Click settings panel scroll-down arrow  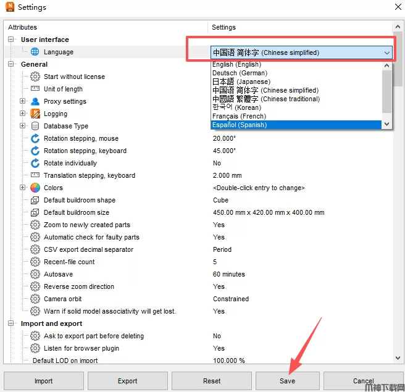click(398, 358)
